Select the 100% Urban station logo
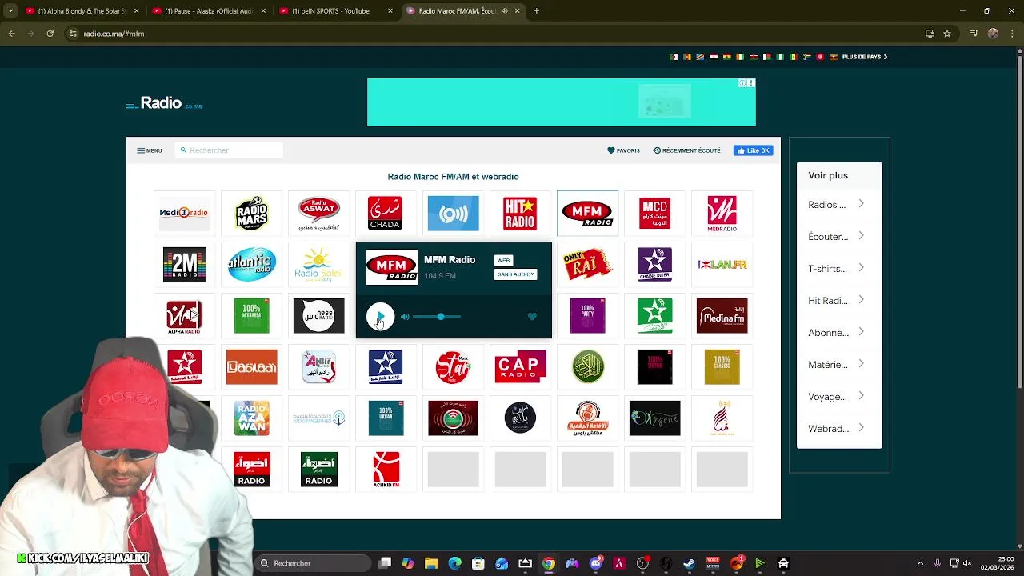1024x576 pixels. tap(386, 418)
